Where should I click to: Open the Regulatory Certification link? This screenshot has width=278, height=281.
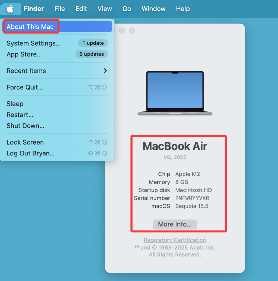[175, 240]
